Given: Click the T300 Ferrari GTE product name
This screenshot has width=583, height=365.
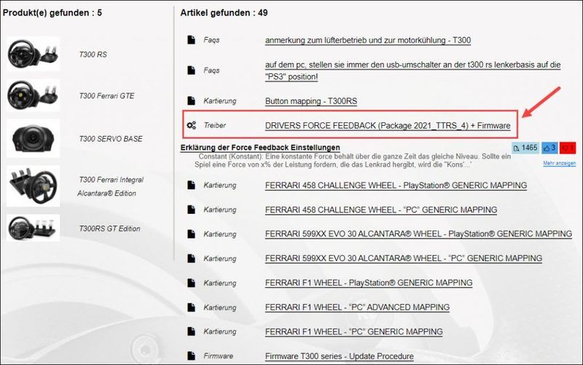Looking at the screenshot, I should tap(106, 96).
